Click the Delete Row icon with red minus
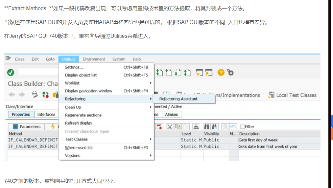Screen dimensions: 333x188 click(x=159, y=127)
